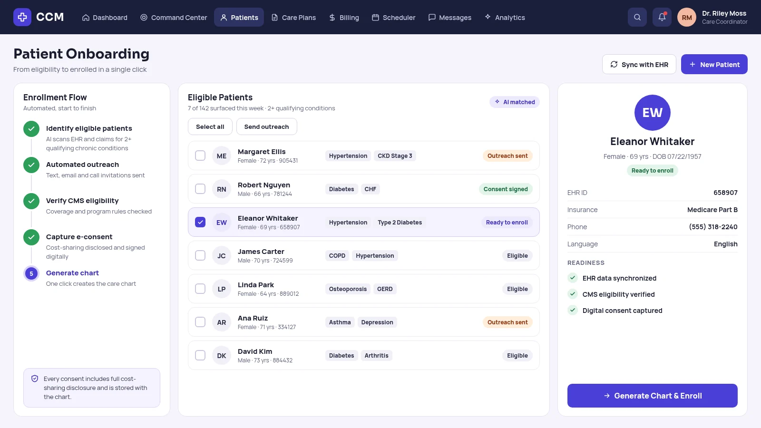
Task: Click Ana Ruiz Outreach sent status
Action: (x=507, y=322)
